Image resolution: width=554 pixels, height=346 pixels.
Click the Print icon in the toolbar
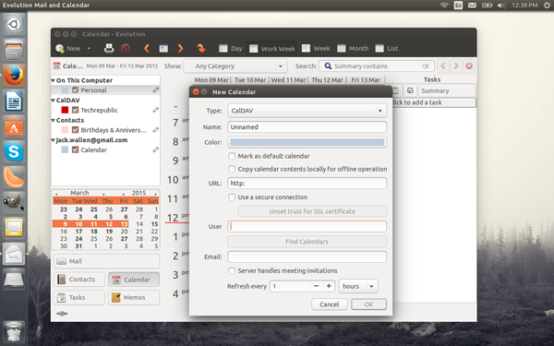click(109, 48)
